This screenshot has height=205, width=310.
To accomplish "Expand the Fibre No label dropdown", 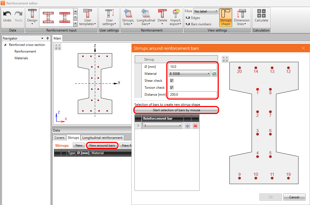I will 206,11.
